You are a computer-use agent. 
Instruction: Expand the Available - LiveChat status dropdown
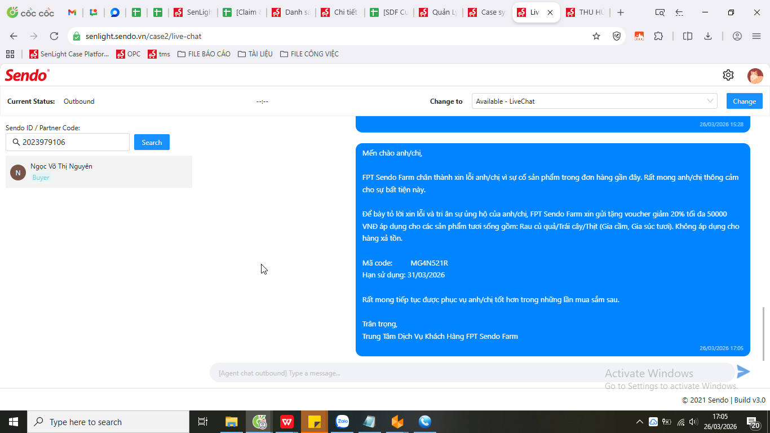coord(594,101)
